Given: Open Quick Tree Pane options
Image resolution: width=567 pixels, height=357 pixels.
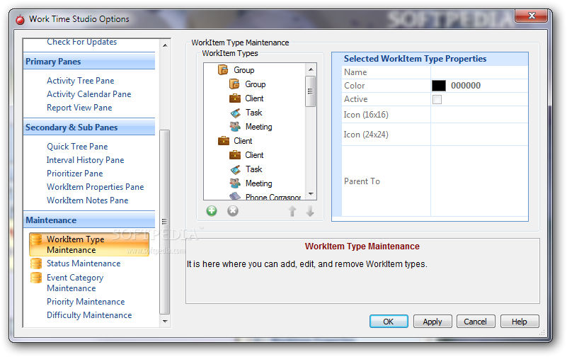Looking at the screenshot, I should point(77,147).
